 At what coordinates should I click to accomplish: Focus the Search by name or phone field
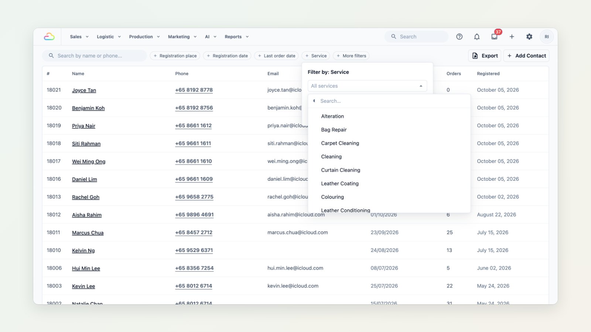pyautogui.click(x=95, y=56)
